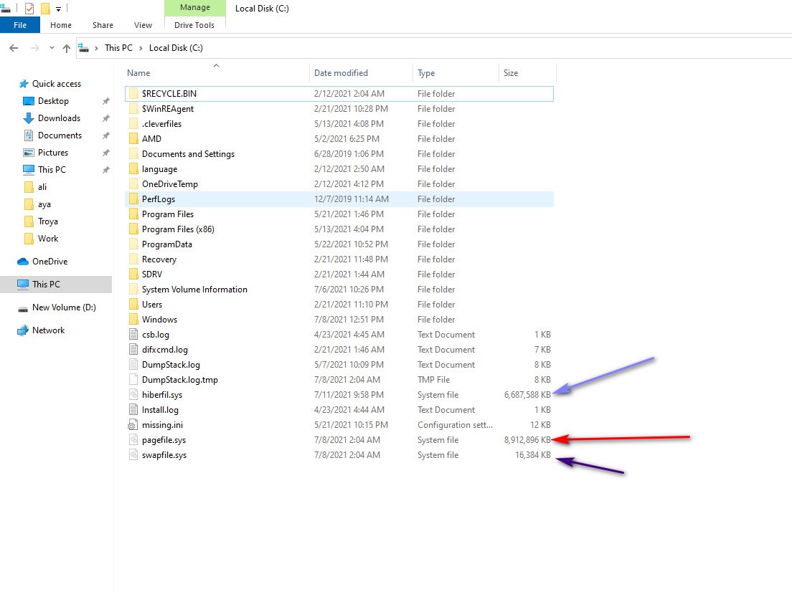Navigate up one level with Up arrow
This screenshot has height=592, width=792.
click(67, 48)
